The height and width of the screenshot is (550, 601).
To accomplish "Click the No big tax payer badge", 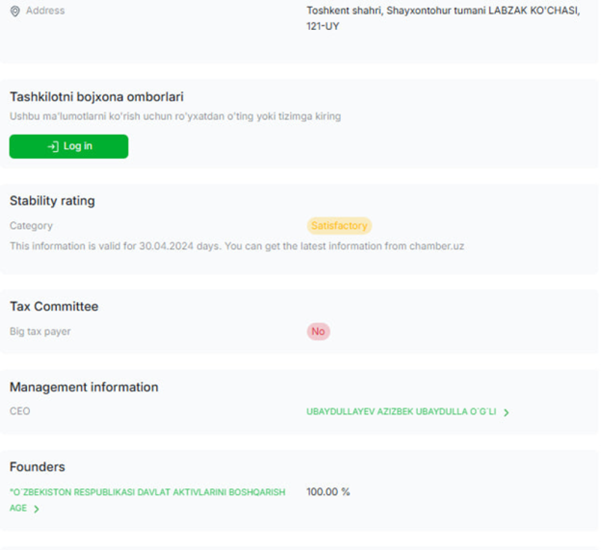I will (x=318, y=331).
